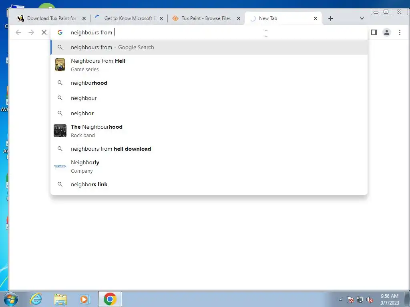Maximize the Chrome window

386,12
